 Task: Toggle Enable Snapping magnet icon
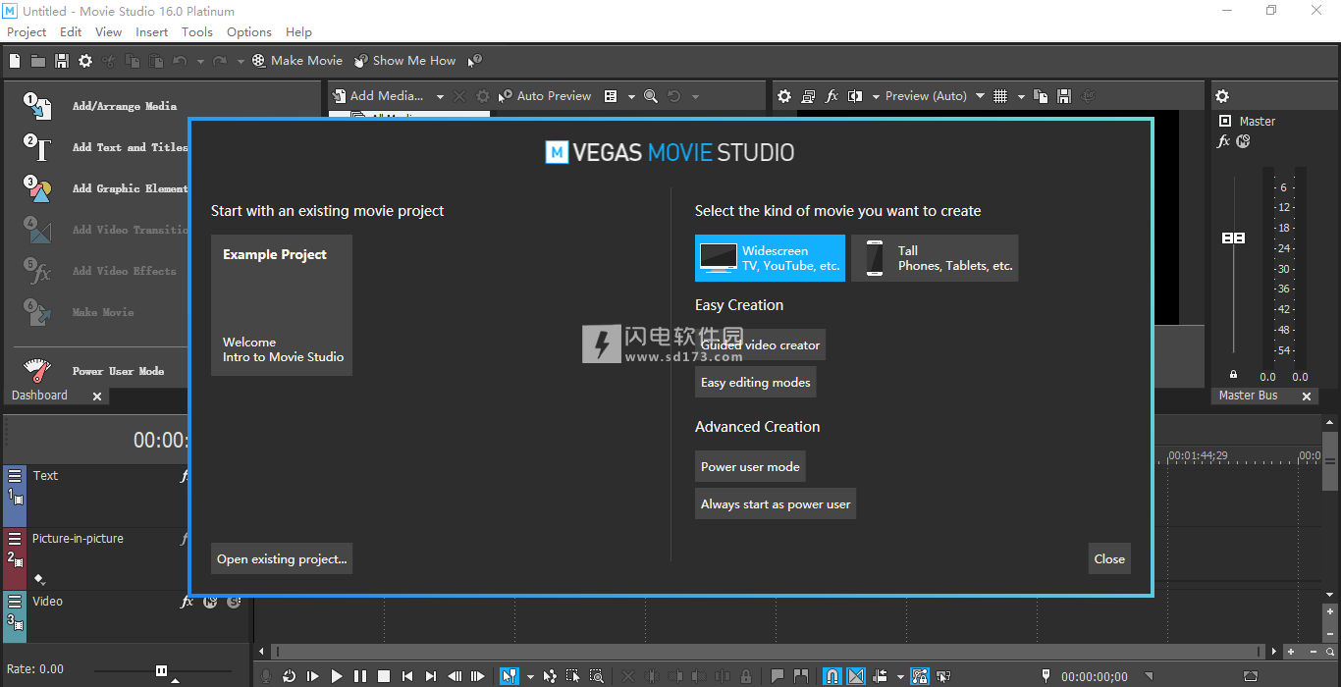pos(832,676)
